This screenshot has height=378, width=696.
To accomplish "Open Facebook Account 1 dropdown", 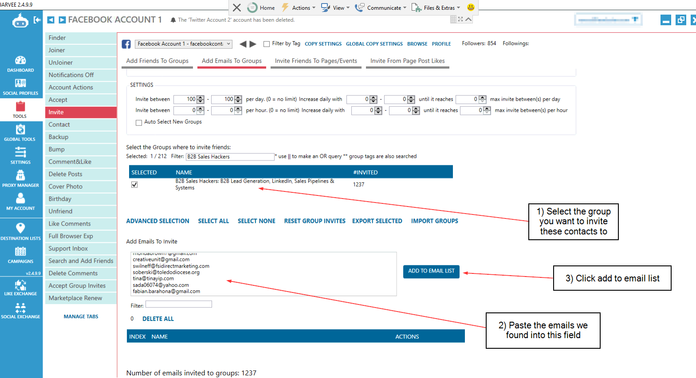I will click(x=184, y=44).
